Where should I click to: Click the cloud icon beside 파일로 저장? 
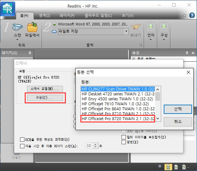(x=54, y=31)
